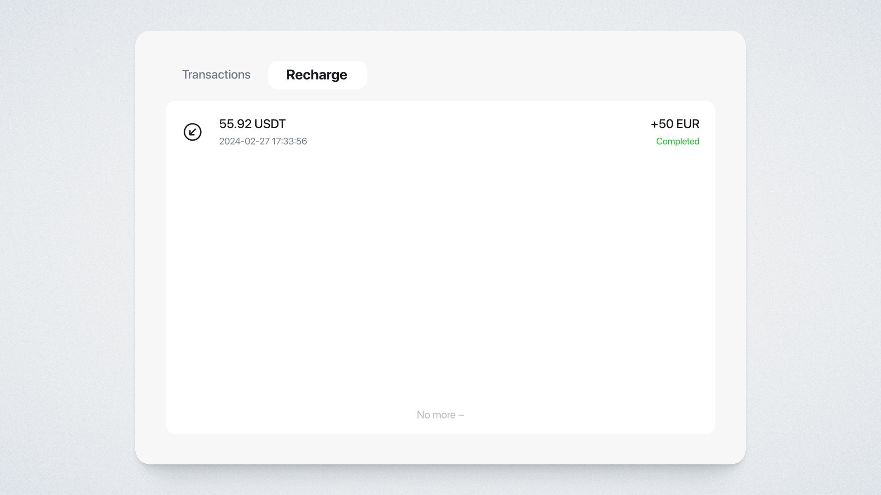Click the 'No more ~' footer text
The image size is (881, 495).
[x=440, y=415]
